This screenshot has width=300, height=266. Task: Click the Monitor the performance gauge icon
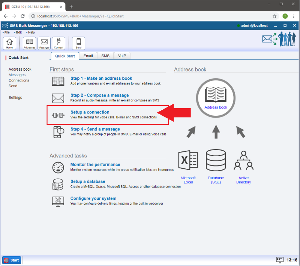[58, 167]
